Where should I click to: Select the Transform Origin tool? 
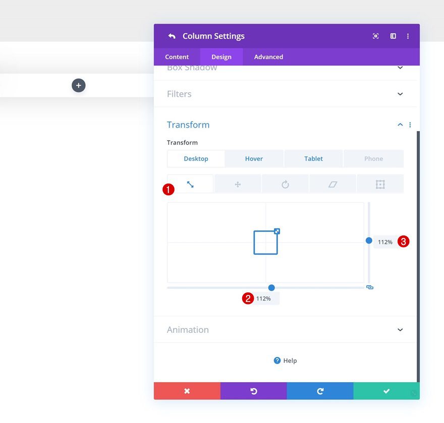click(380, 184)
